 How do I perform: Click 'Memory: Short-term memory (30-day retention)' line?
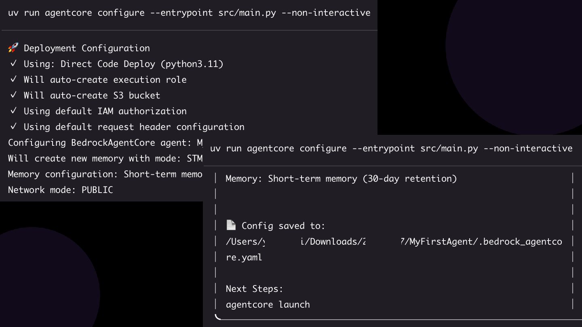click(342, 178)
